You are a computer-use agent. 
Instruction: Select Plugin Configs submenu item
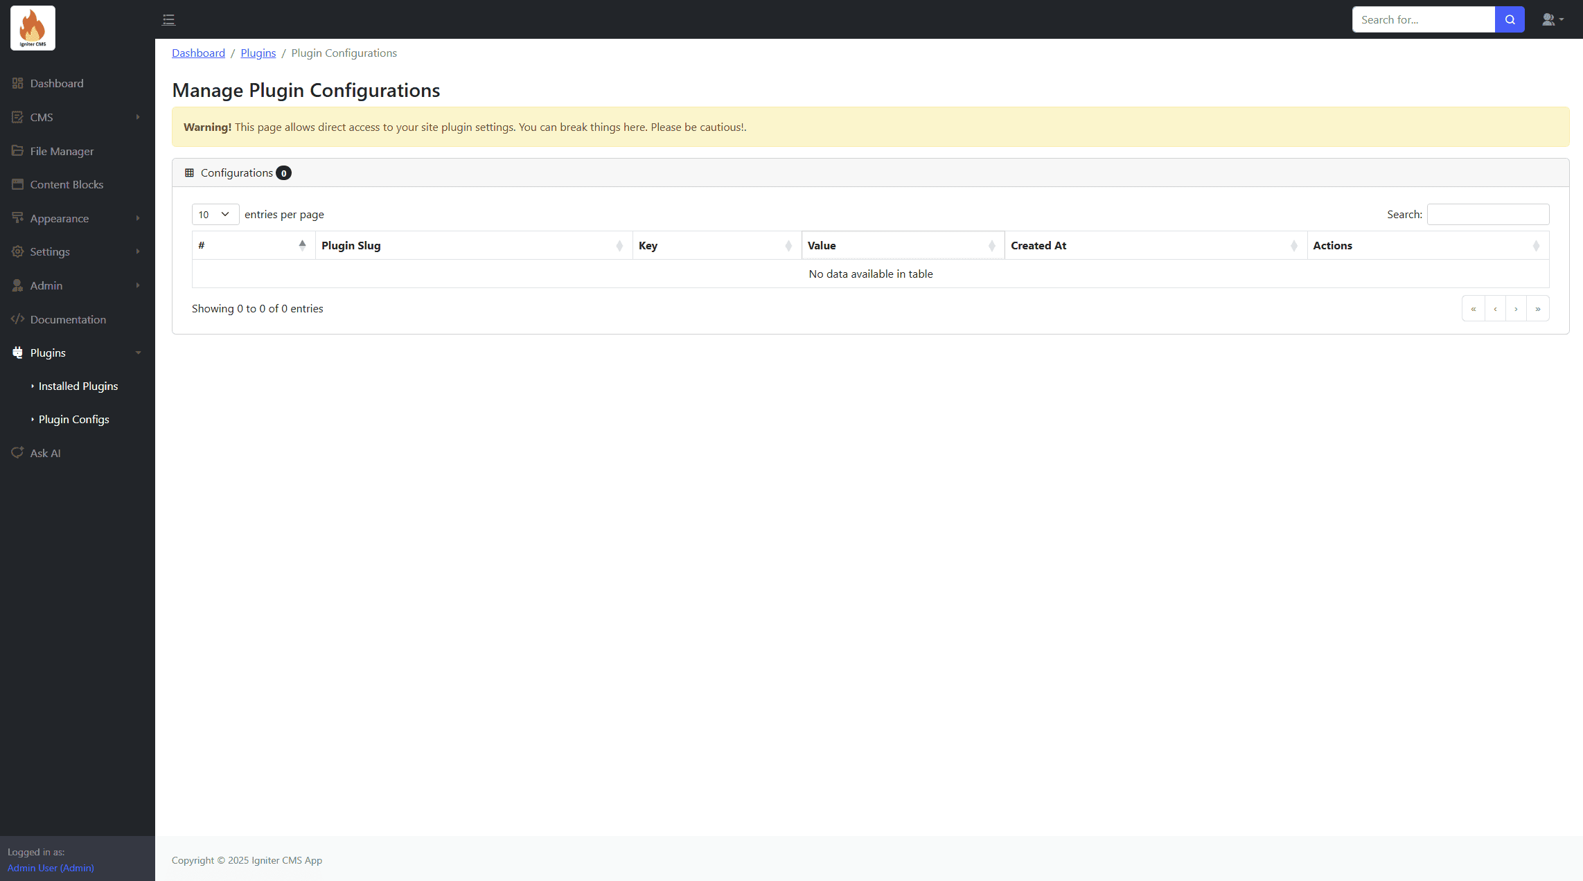pyautogui.click(x=74, y=419)
